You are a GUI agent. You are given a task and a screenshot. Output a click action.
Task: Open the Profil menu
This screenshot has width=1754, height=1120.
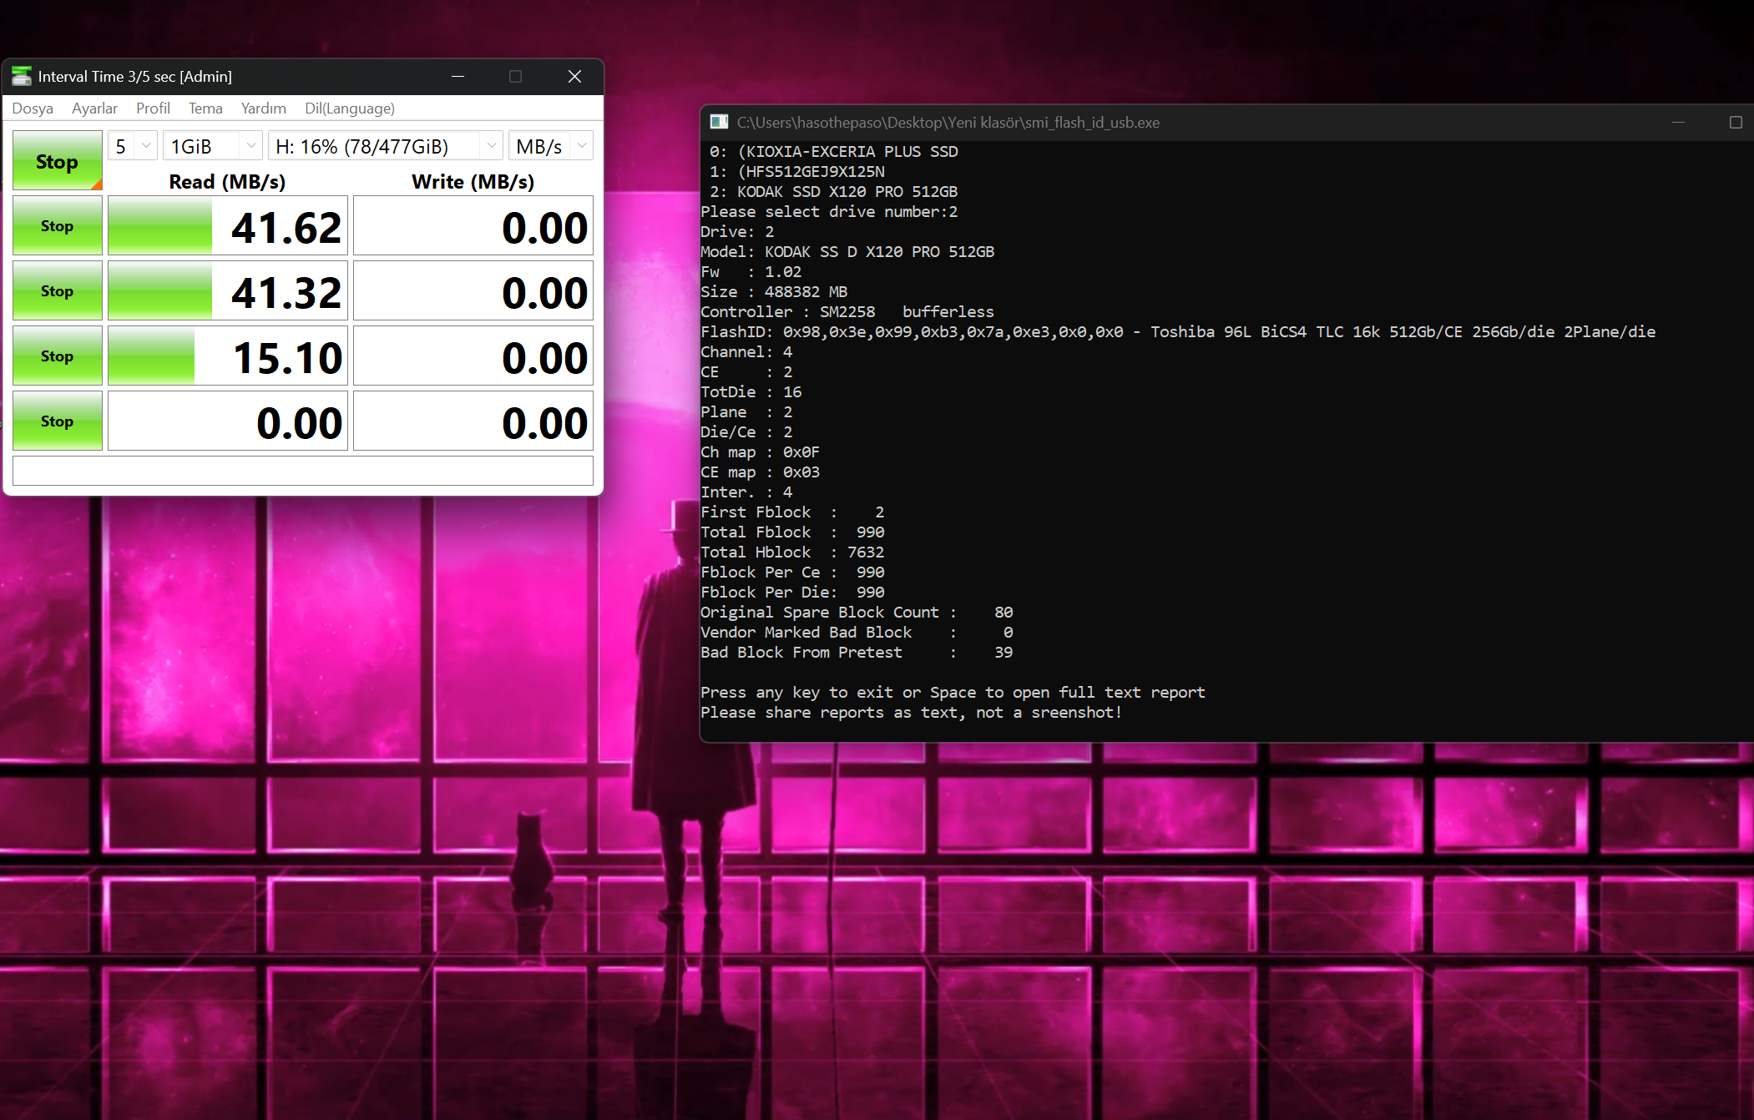pyautogui.click(x=153, y=108)
